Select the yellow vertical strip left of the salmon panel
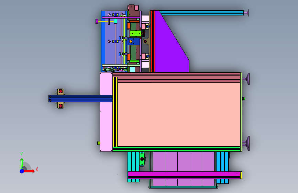298x193 pixels. point(115,112)
